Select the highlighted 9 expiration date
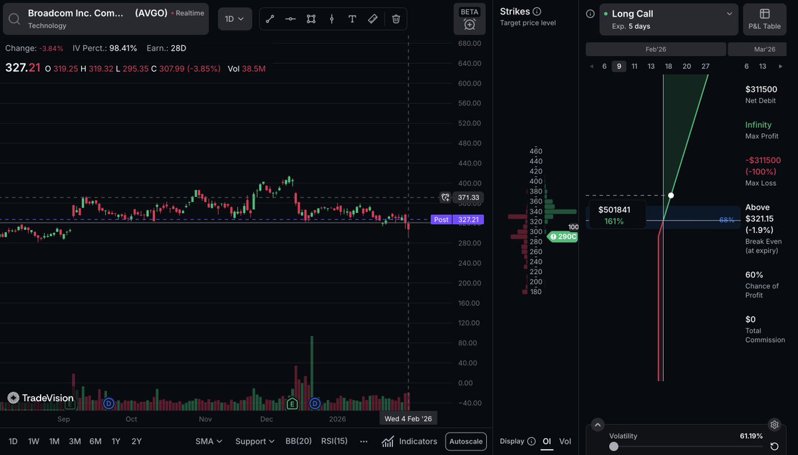 [x=619, y=67]
